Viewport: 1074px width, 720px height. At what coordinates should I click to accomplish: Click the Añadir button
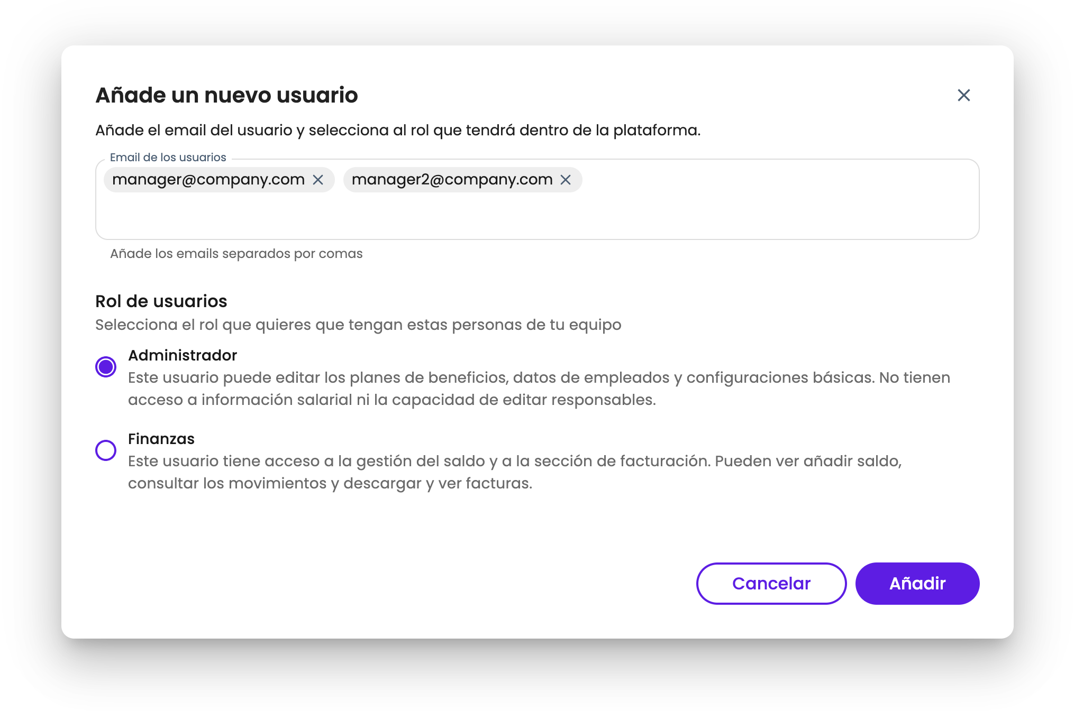[917, 583]
